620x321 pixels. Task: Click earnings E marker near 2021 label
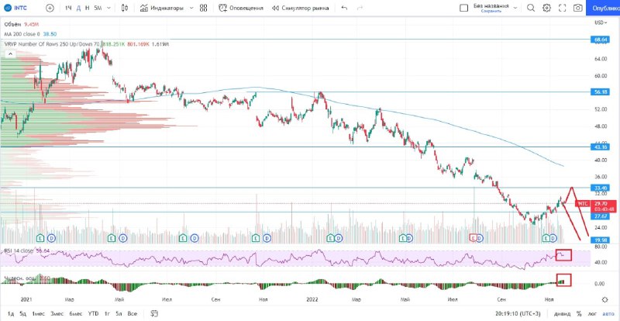point(40,238)
